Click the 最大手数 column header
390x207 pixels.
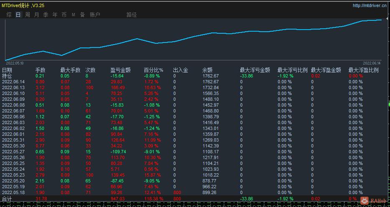[71, 70]
